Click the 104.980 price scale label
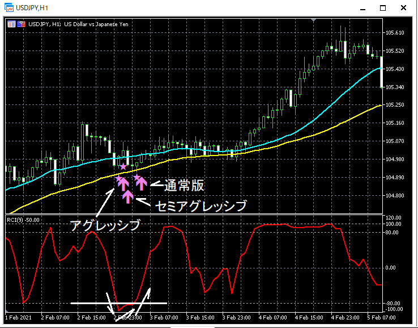Viewport: 418px width, 328px height. 395,159
